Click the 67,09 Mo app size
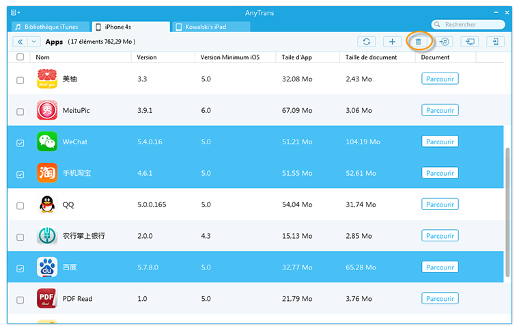The height and width of the screenshot is (331, 519). pos(297,110)
